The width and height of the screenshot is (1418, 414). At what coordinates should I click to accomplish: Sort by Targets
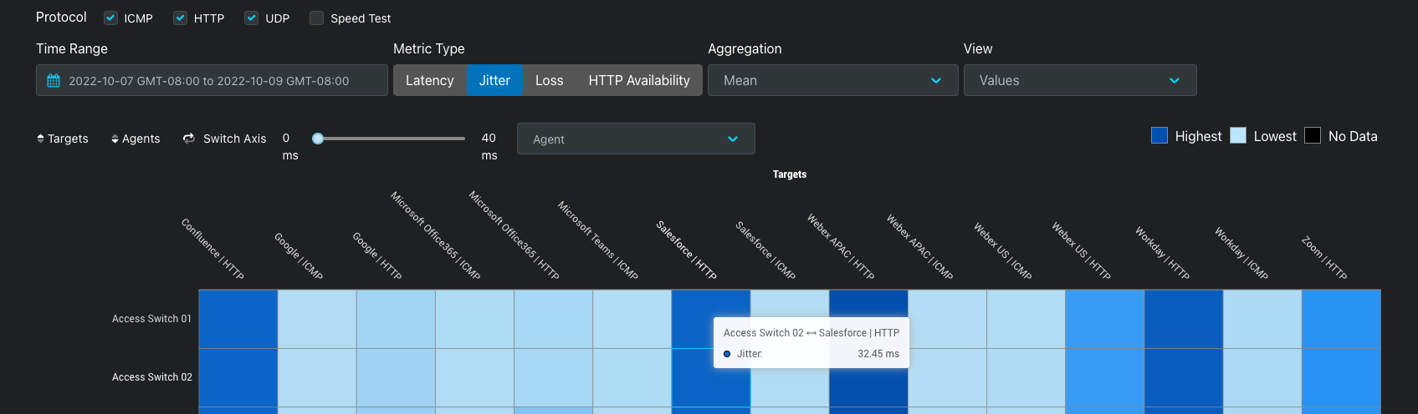[63, 139]
